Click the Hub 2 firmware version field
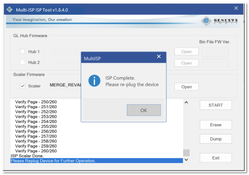Screen dimensions: 249x175 (x=215, y=63)
